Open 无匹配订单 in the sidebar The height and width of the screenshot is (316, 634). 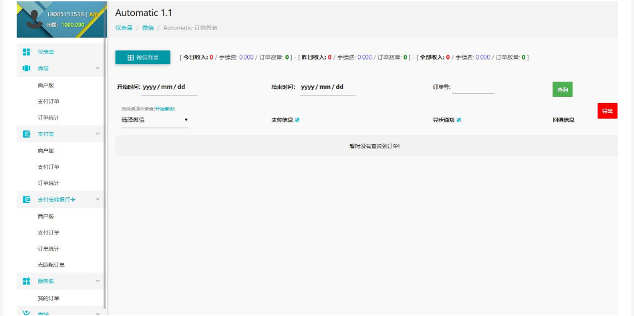51,265
